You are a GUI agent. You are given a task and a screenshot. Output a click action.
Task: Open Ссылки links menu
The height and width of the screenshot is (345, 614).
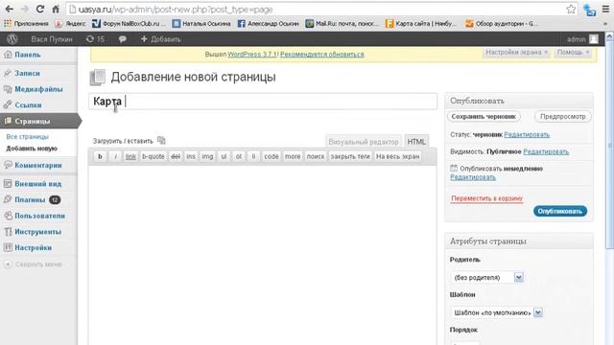point(28,105)
